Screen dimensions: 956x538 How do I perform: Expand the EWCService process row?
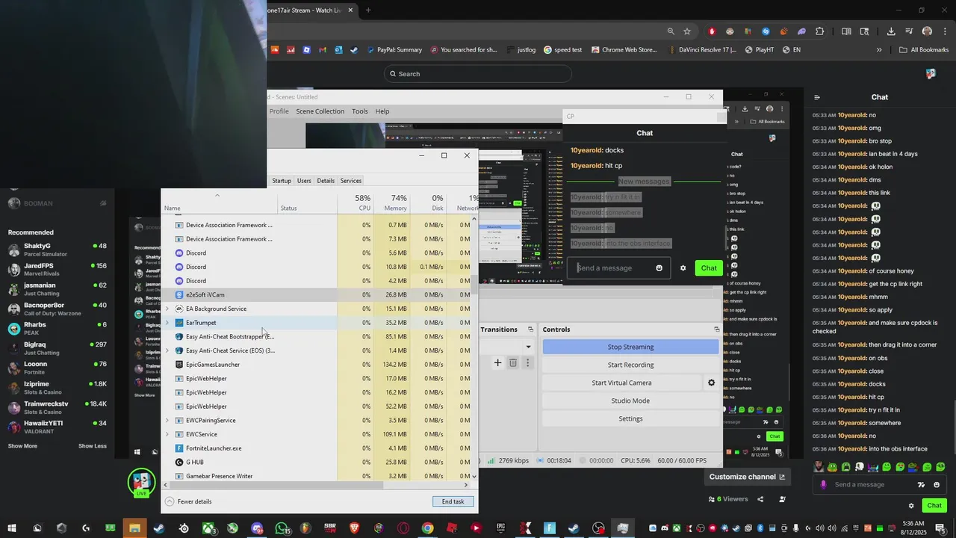[167, 434]
